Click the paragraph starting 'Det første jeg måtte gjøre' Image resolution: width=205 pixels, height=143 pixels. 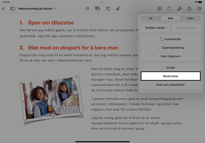79,33
